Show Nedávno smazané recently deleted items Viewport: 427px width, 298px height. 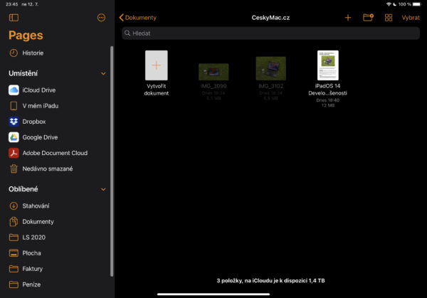pyautogui.click(x=47, y=169)
